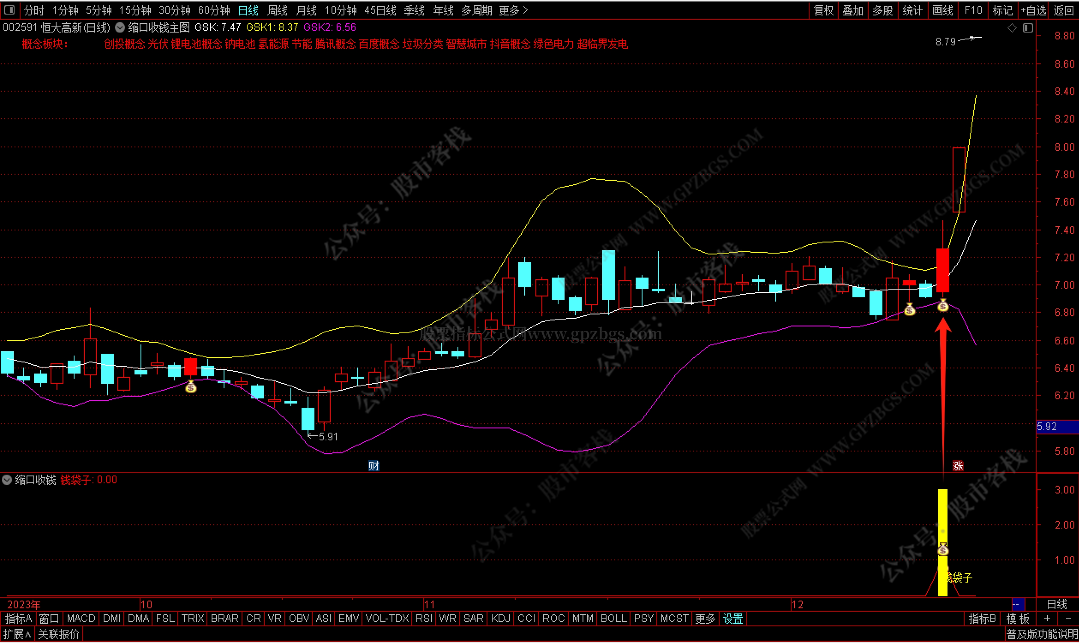Select the 30分钟 period

click(175, 10)
